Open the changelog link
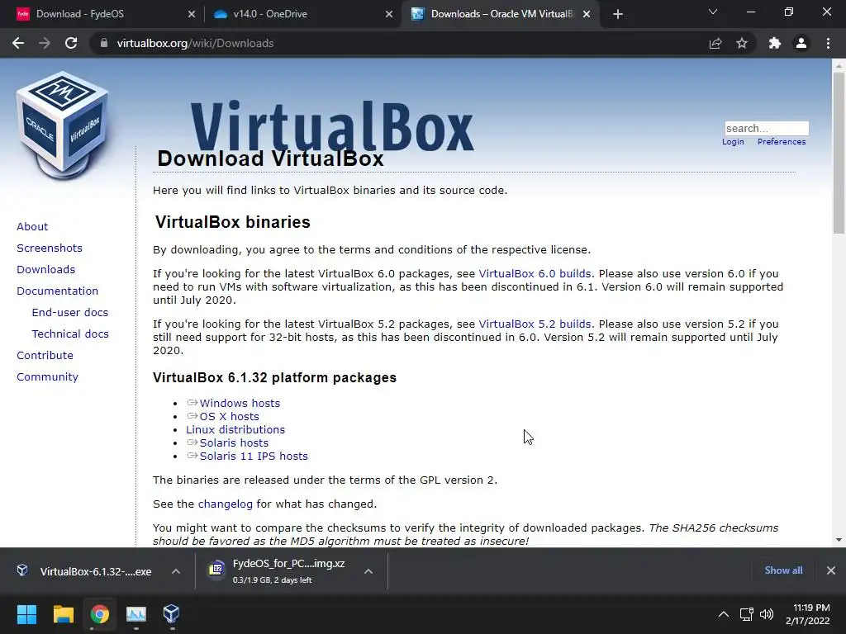The image size is (846, 634). [x=225, y=504]
